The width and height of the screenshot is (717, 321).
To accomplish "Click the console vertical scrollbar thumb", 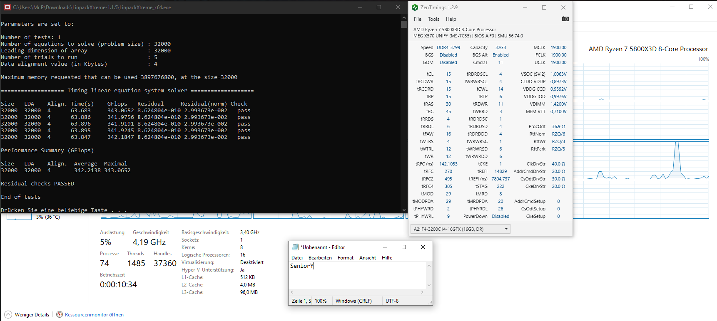I will 404,24.
